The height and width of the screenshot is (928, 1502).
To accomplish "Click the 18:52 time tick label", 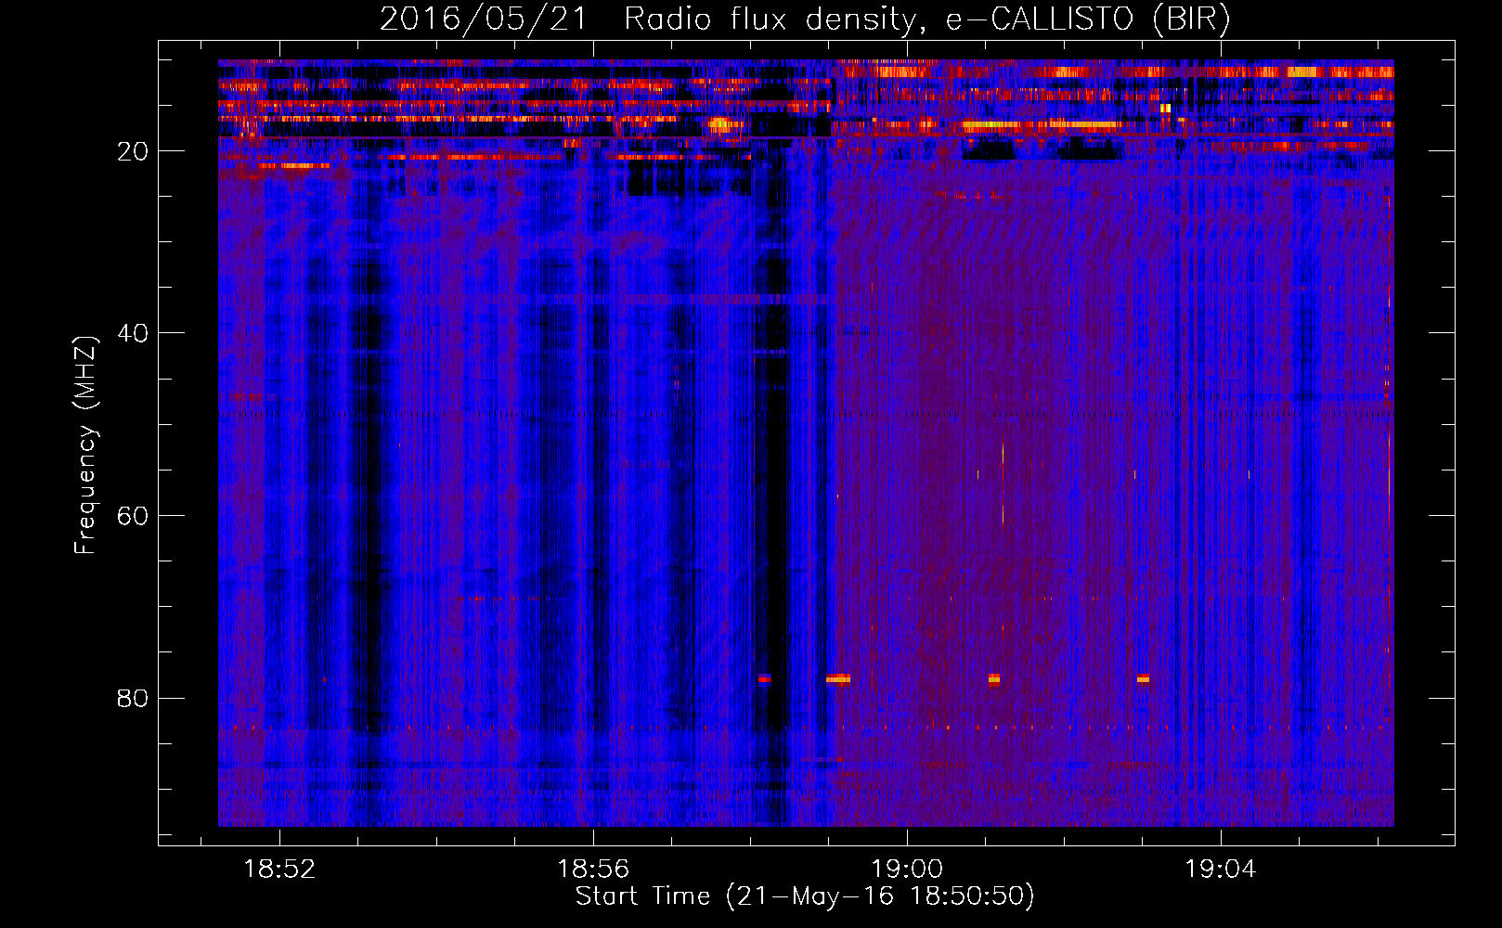I will coord(279,869).
